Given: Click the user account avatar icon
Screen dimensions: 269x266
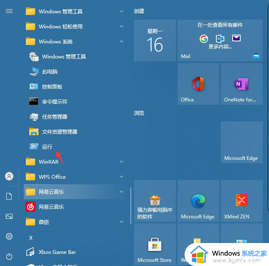Looking at the screenshot, I should (9, 176).
